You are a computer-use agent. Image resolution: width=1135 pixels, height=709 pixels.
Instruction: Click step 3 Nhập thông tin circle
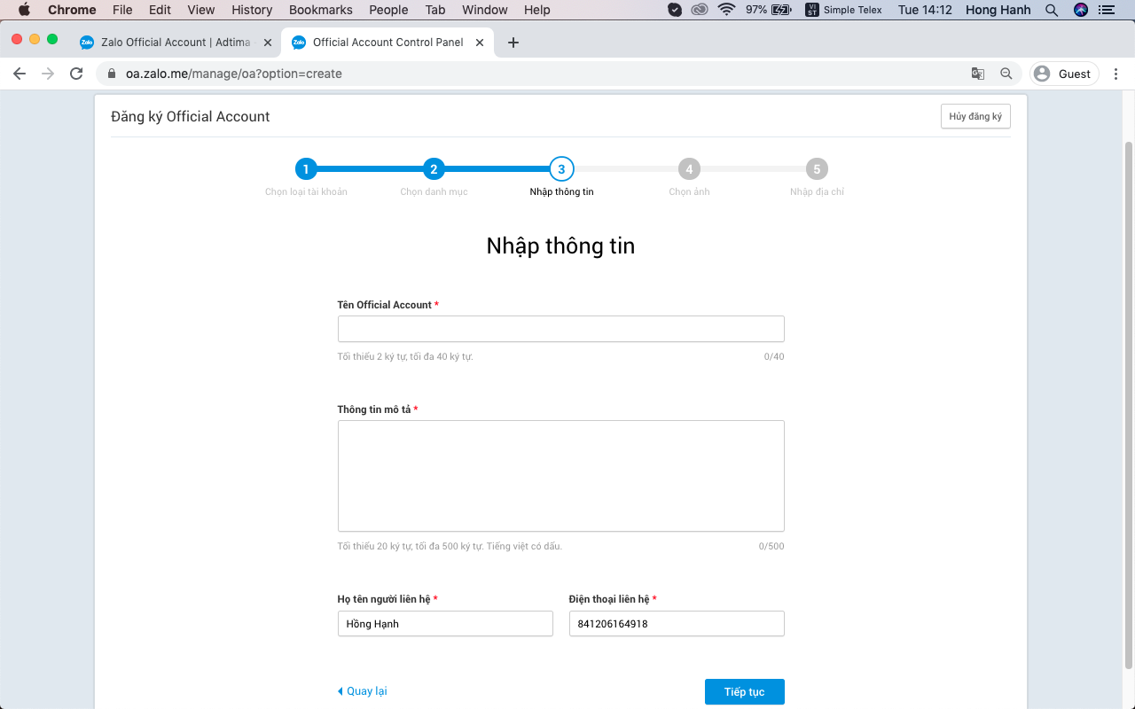561,168
